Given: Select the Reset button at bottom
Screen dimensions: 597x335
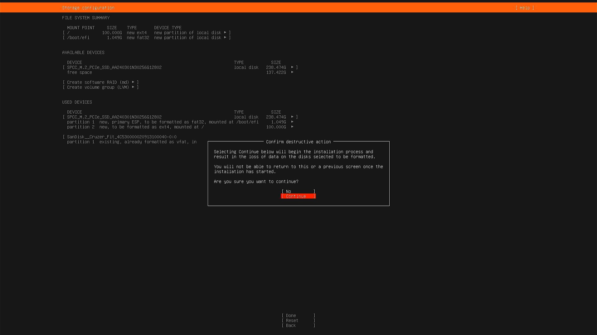Looking at the screenshot, I should point(298,320).
